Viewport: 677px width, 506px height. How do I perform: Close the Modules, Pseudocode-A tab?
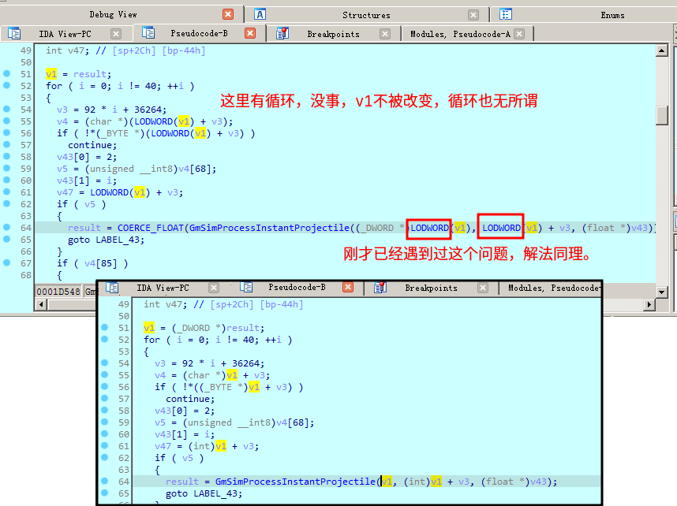pos(519,34)
